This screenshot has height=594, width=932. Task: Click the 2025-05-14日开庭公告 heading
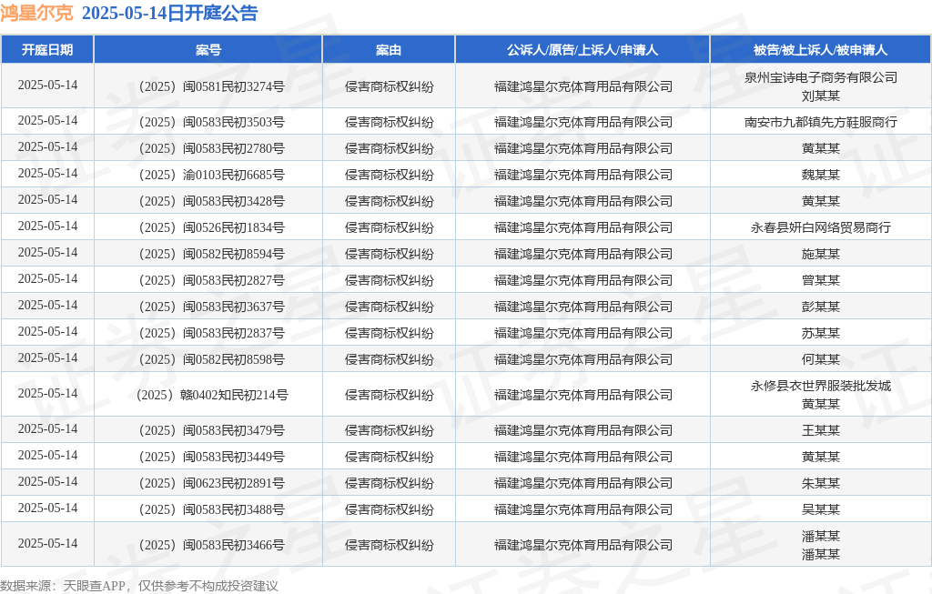[x=169, y=13]
